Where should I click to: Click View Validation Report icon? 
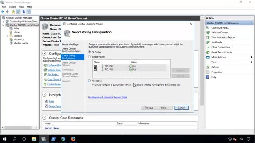tap(208, 37)
